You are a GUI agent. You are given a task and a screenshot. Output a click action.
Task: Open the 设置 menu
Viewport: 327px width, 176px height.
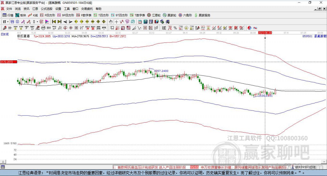pyautogui.click(x=58, y=9)
